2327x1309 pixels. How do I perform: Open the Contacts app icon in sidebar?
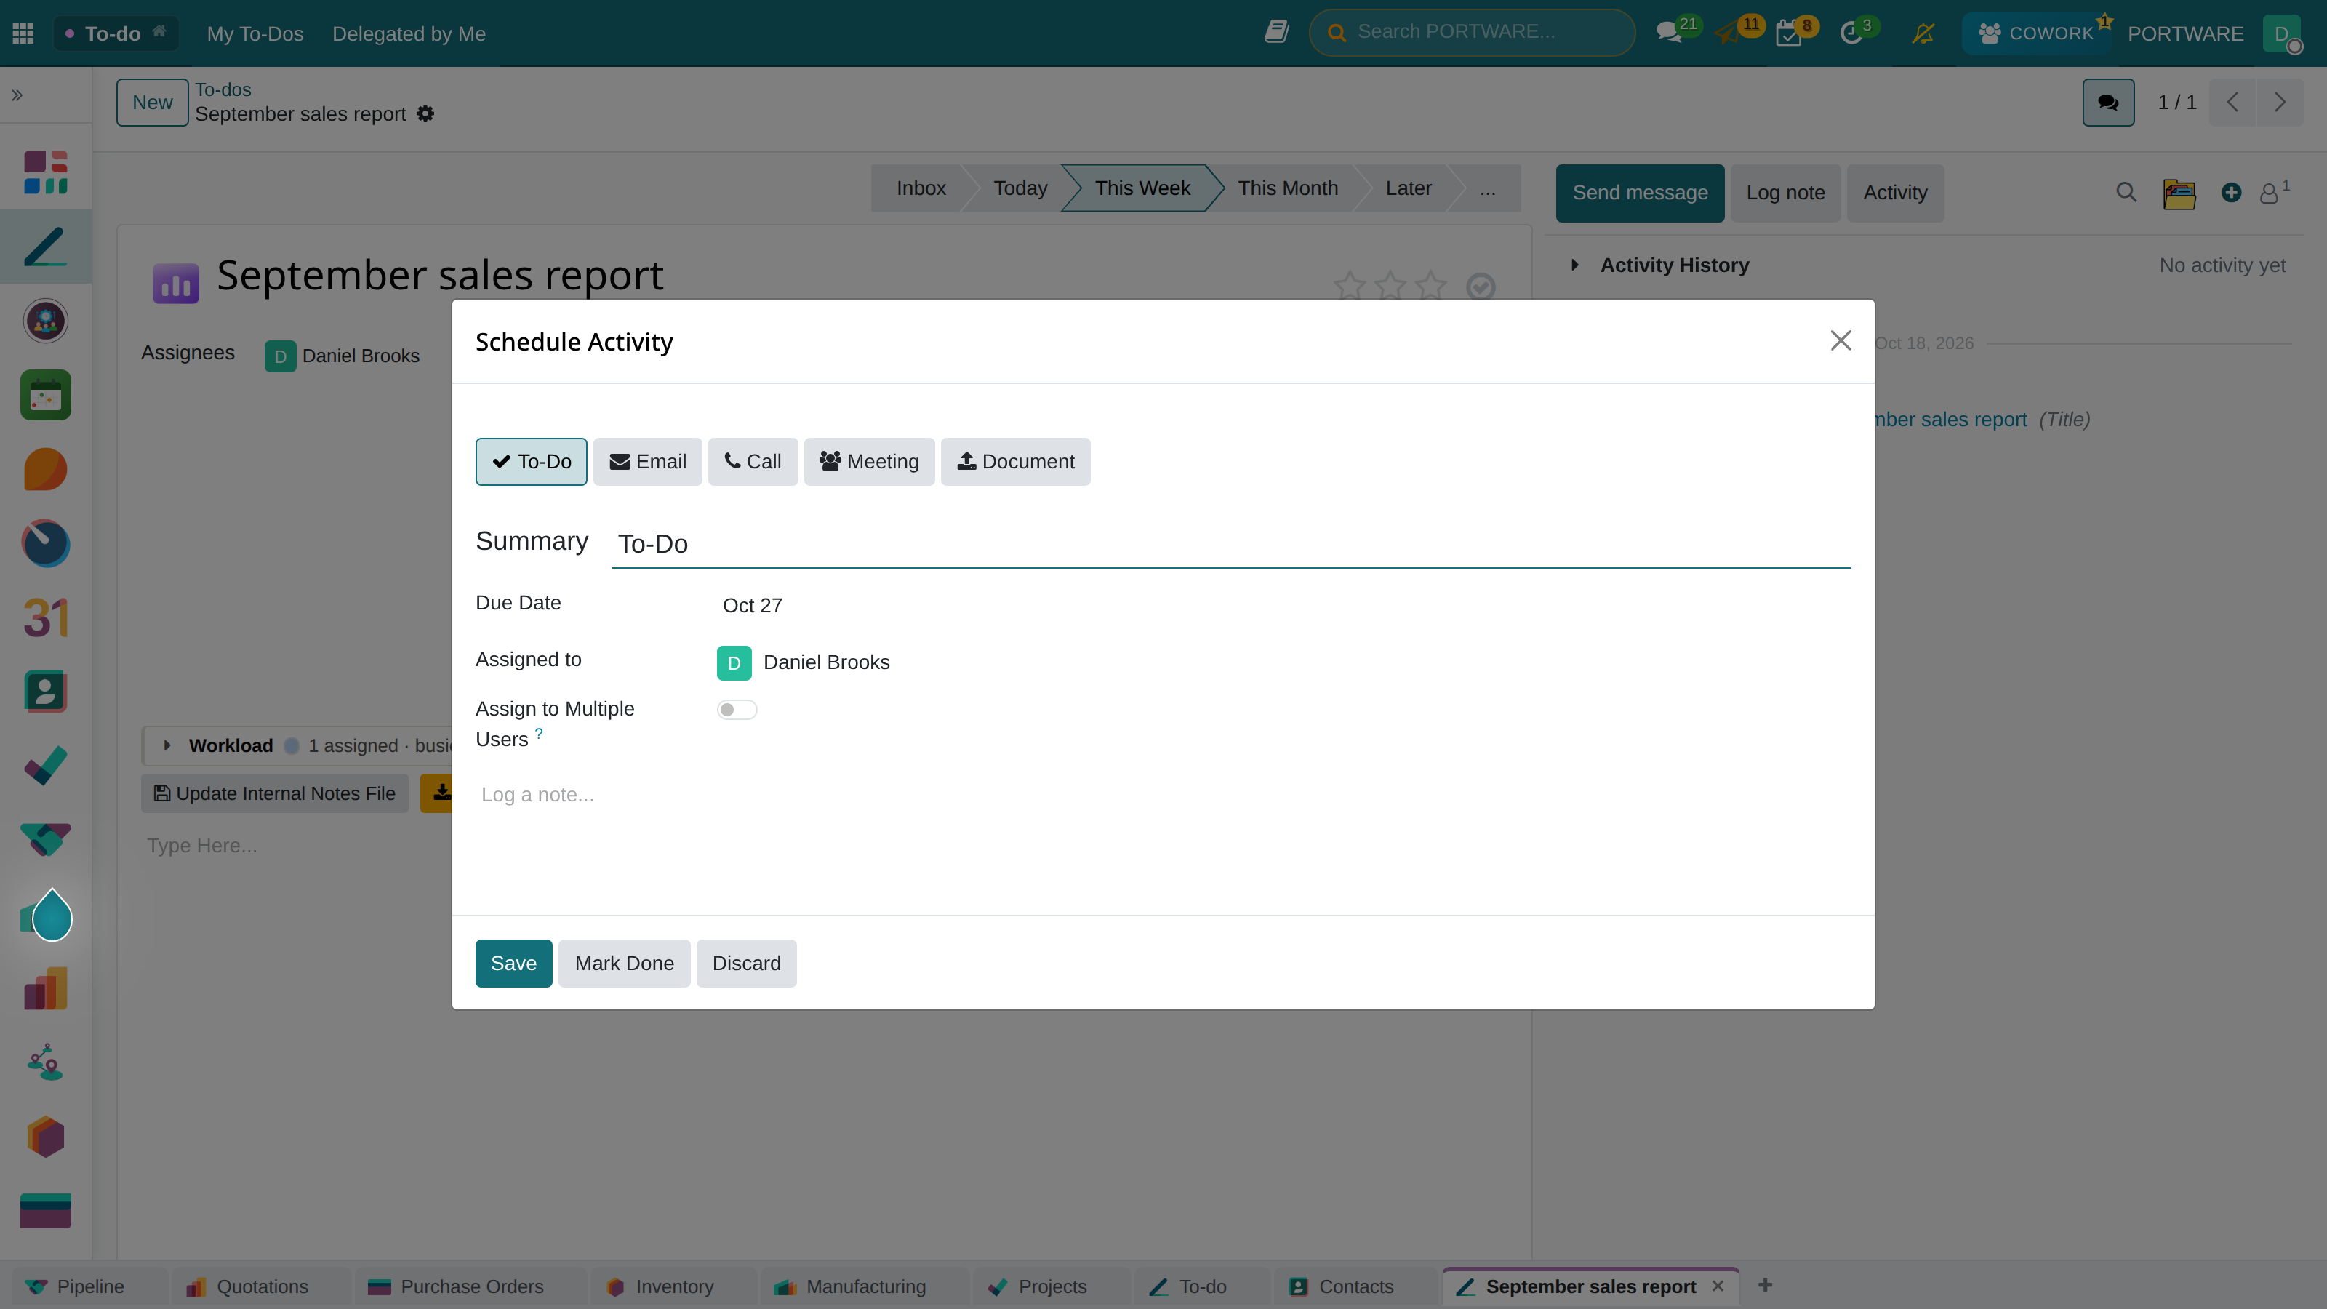(45, 692)
